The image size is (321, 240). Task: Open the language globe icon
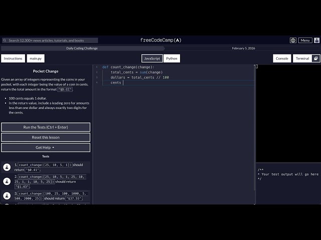click(293, 40)
